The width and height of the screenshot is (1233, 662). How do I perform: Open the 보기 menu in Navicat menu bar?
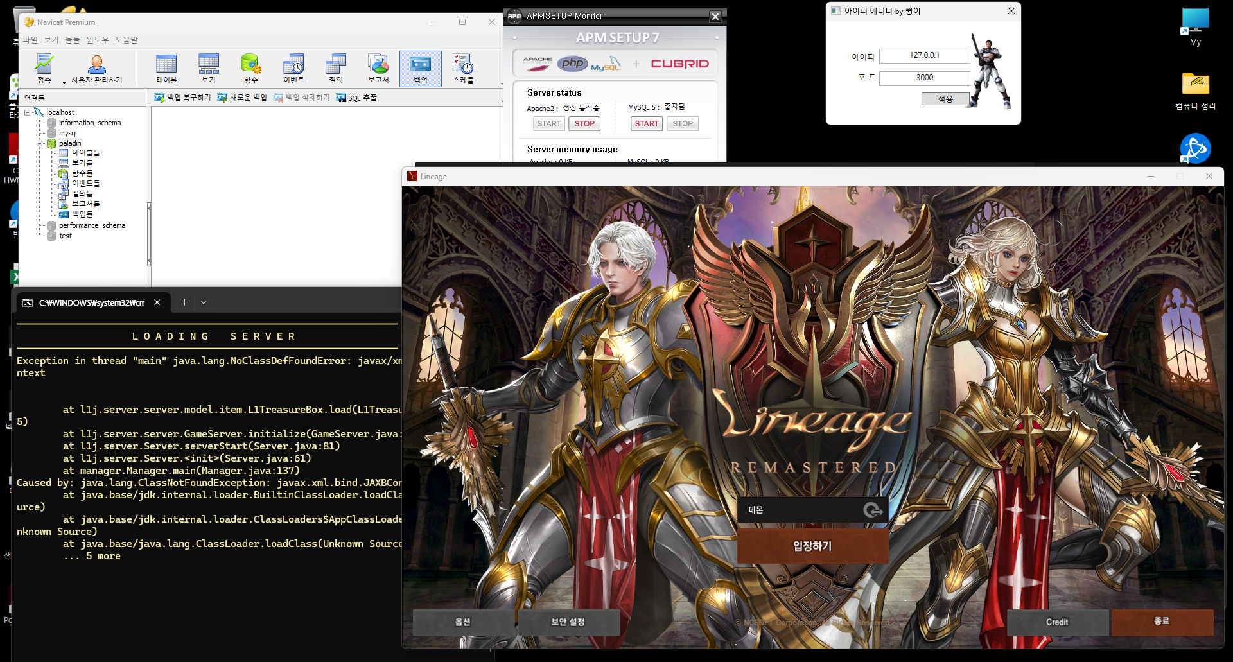pyautogui.click(x=51, y=40)
